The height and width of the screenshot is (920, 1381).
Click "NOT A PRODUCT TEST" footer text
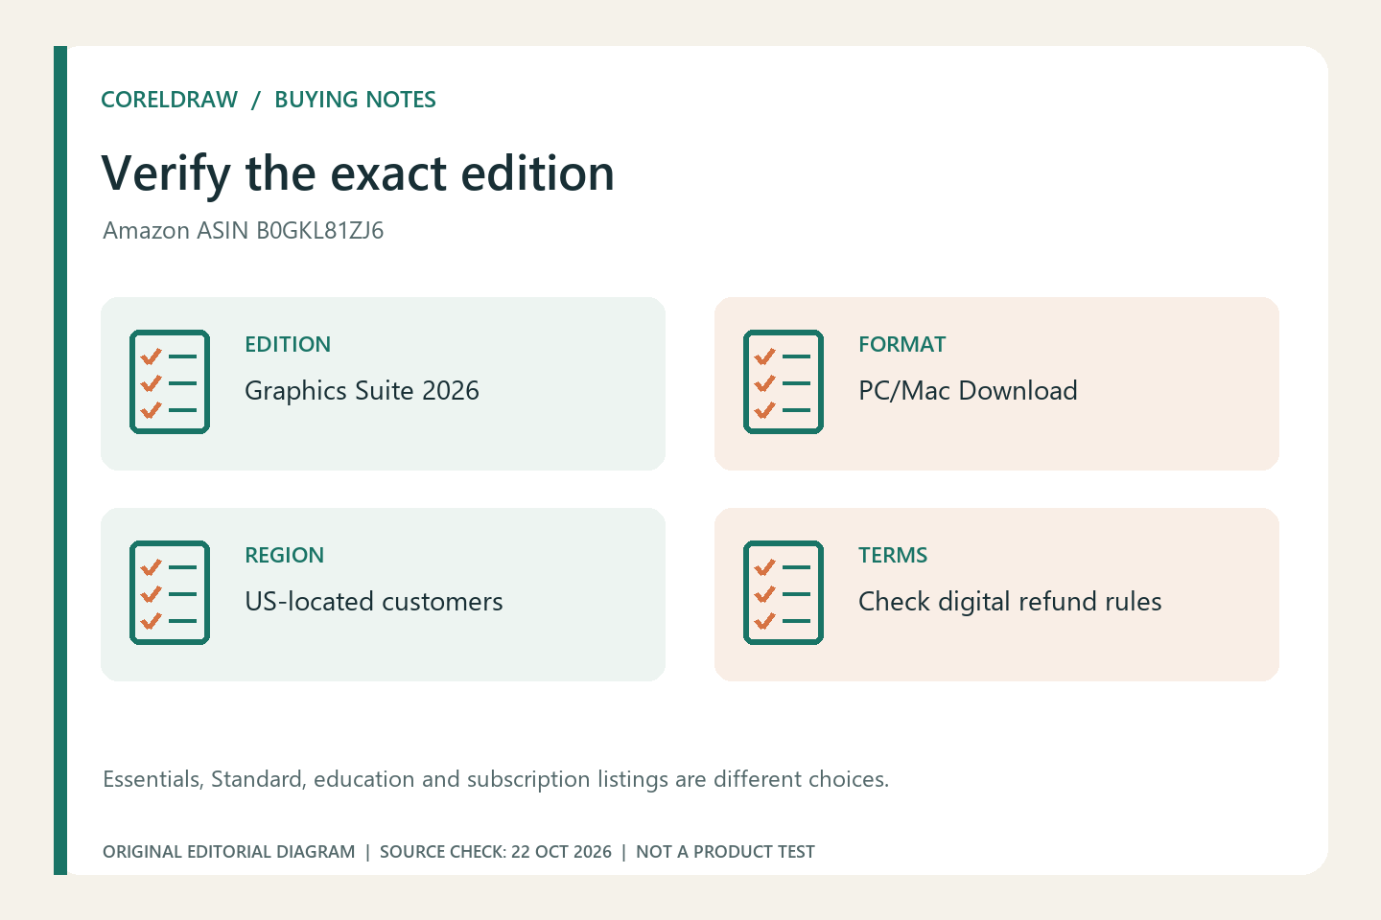(725, 852)
